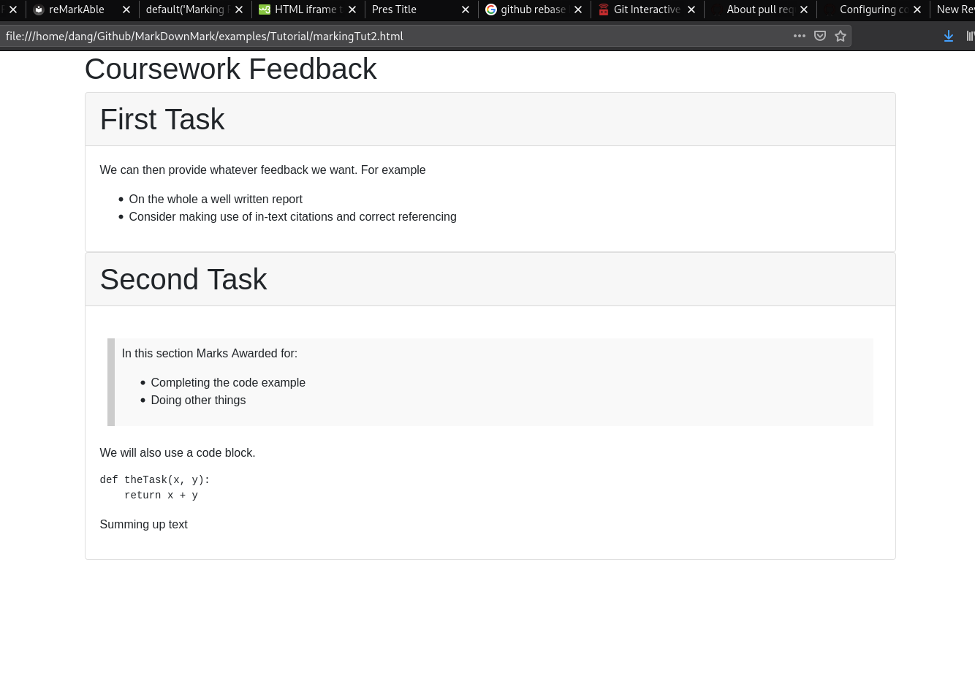Close the github rebase tab
Viewport: 975px width, 695px height.
point(577,10)
